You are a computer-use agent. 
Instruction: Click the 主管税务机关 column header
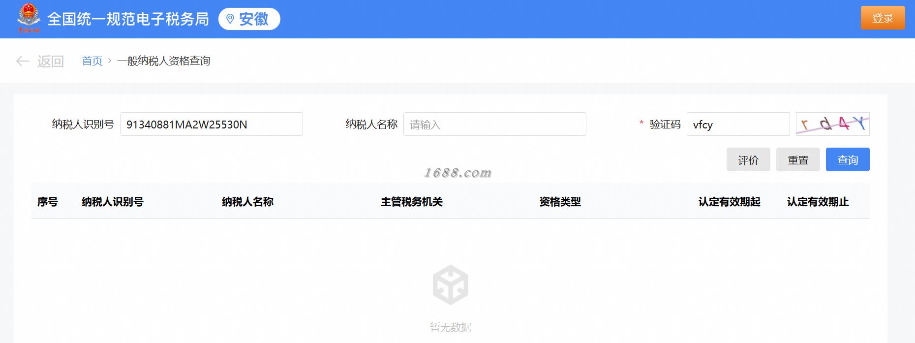(x=412, y=202)
